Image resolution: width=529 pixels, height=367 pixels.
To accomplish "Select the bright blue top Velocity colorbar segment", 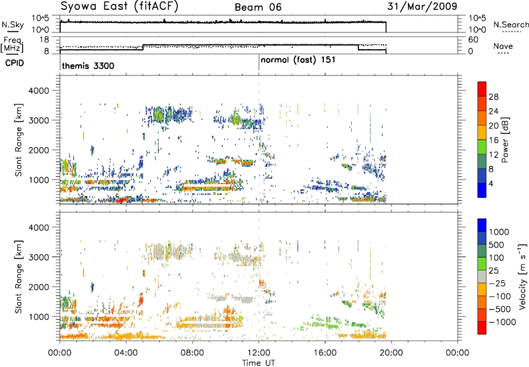I will click(482, 225).
